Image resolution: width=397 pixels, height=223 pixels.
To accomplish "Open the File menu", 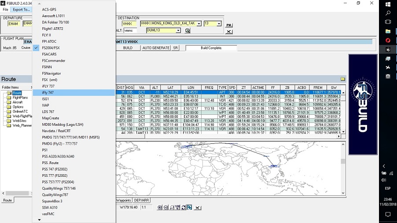I will tap(5, 9).
